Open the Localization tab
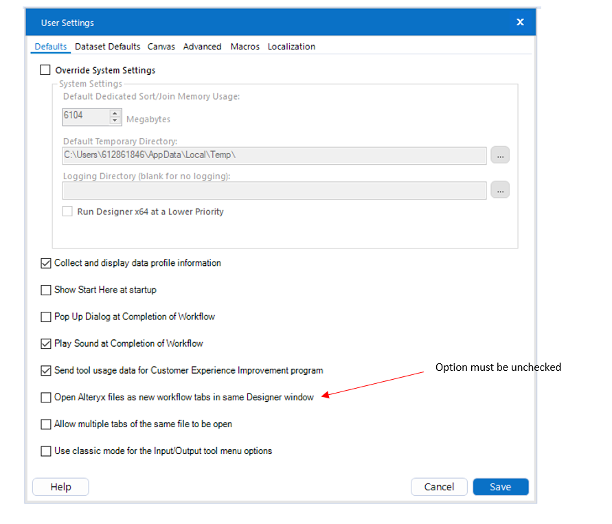 point(291,47)
